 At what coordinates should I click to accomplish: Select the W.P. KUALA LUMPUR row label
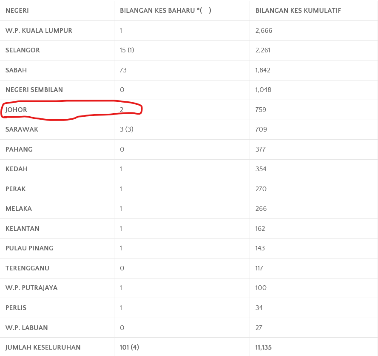pos(39,31)
